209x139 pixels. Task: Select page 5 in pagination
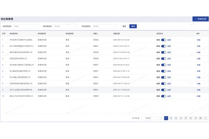coord(186,118)
